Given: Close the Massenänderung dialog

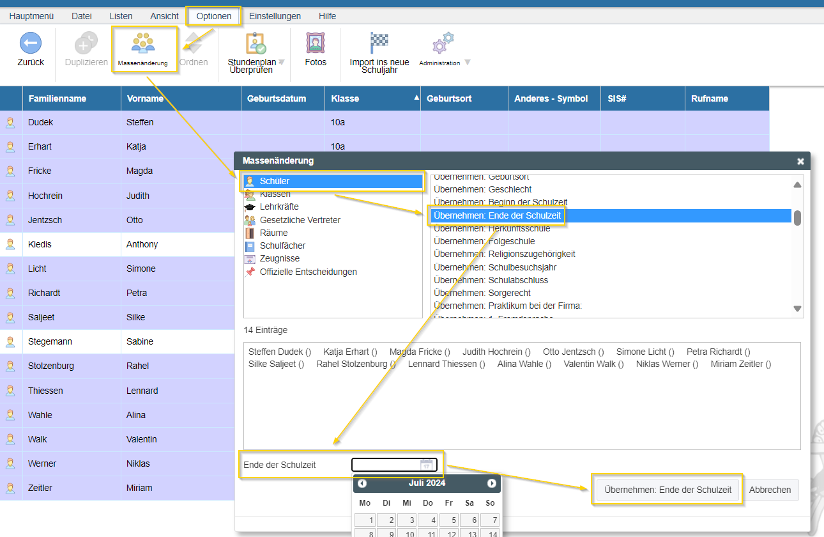Looking at the screenshot, I should (x=800, y=161).
